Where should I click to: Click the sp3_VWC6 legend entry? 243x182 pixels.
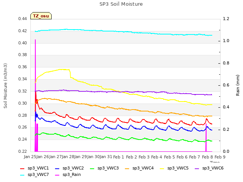[209, 168]
